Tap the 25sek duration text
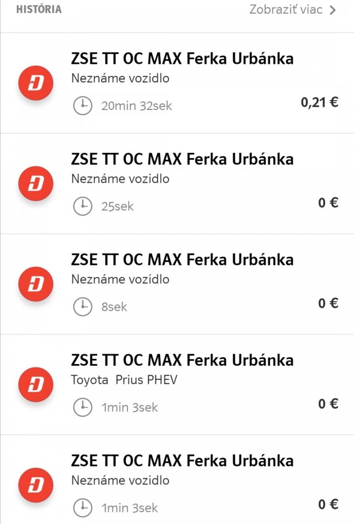The width and height of the screenshot is (354, 524). 117,206
